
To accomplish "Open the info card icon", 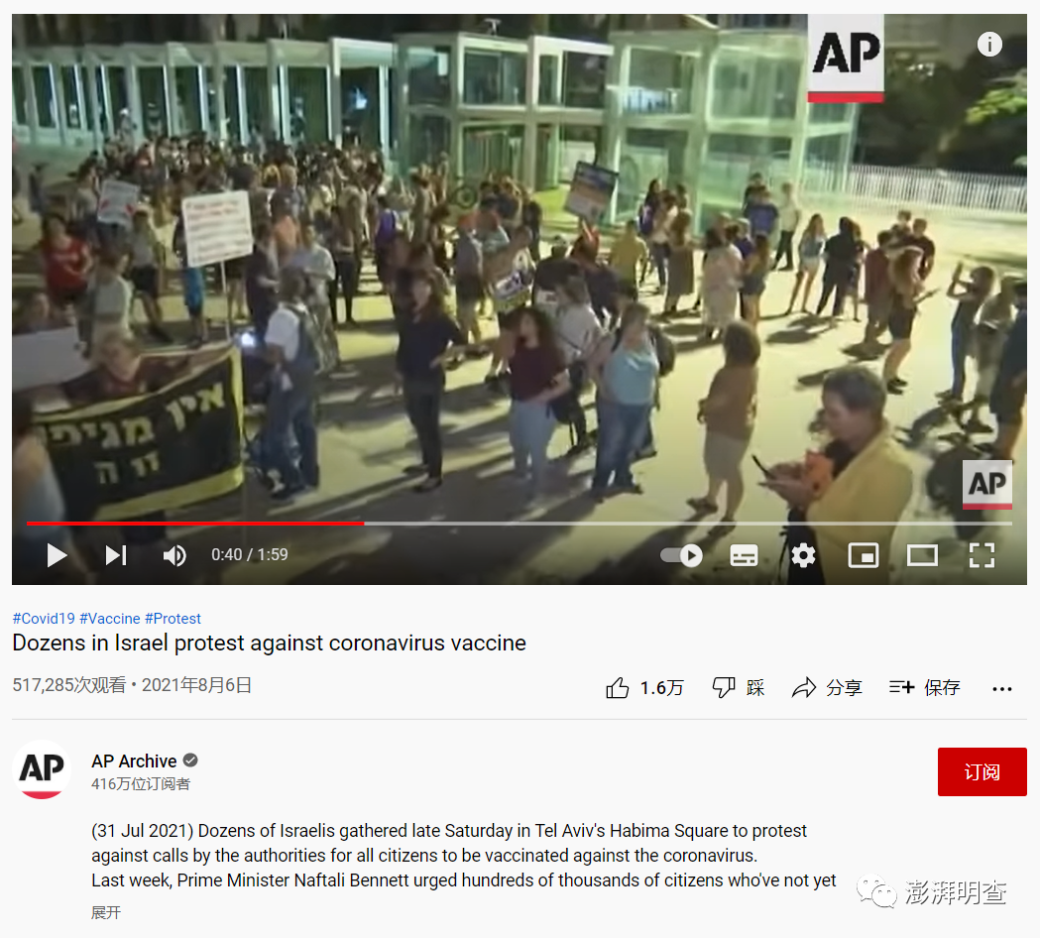I will (x=988, y=45).
